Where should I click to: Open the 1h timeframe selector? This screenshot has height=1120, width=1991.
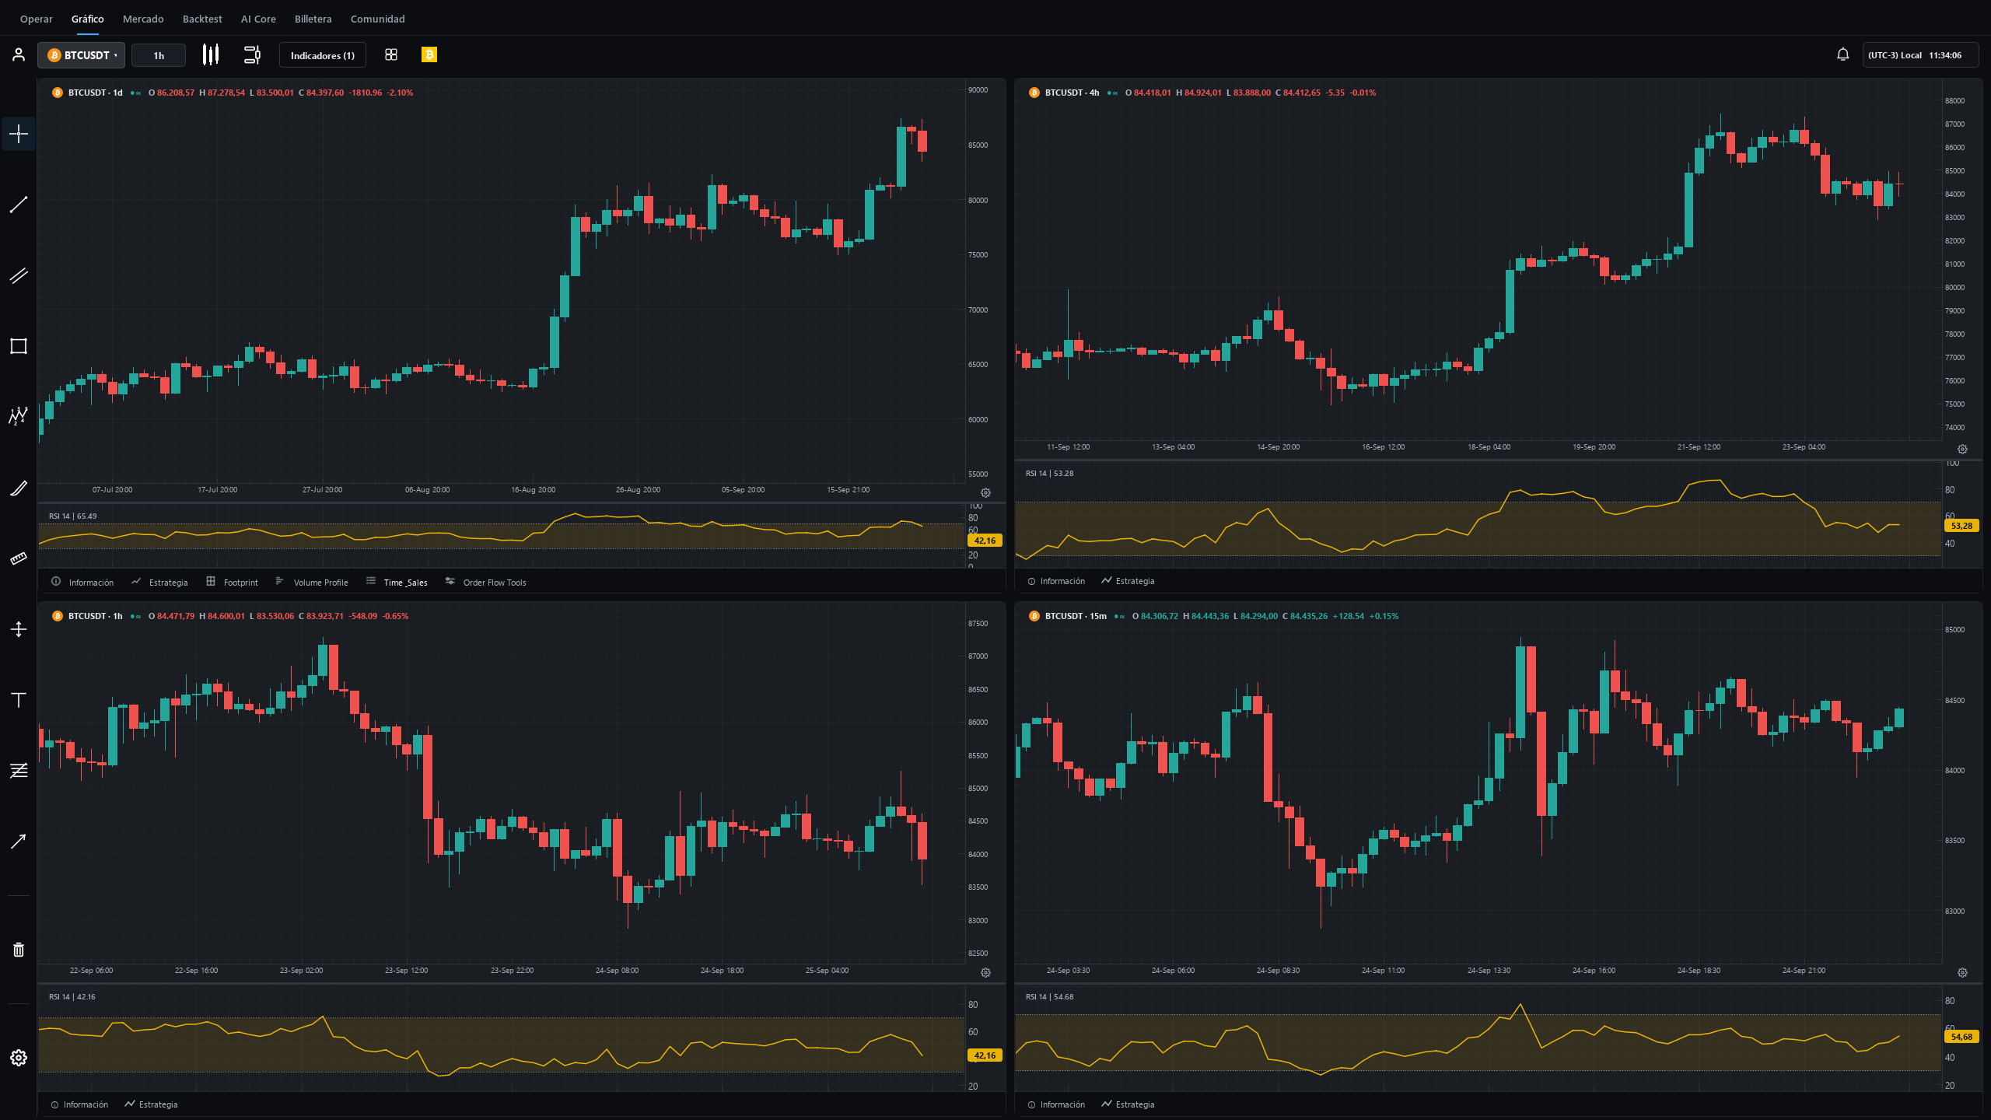click(159, 55)
